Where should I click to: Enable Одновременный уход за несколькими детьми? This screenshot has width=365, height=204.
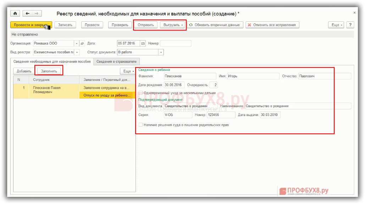(141, 93)
